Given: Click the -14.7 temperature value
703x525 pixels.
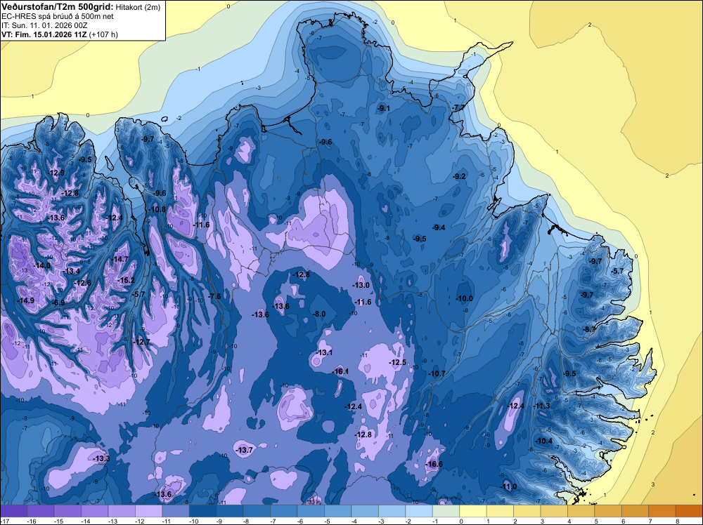Looking at the screenshot, I should [120, 259].
